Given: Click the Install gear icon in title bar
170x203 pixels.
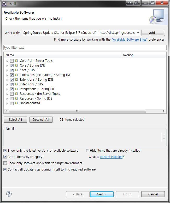Looking at the screenshot, I should (4, 4).
